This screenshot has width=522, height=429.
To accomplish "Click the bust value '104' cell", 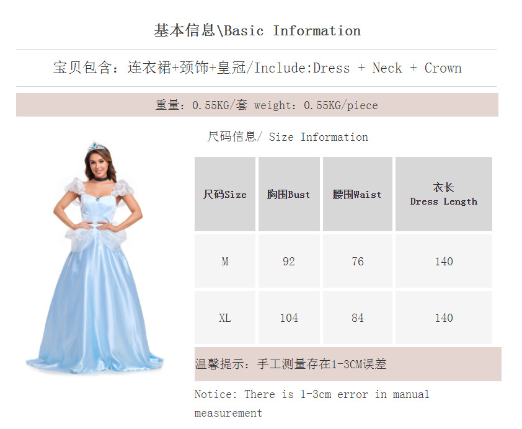I will (289, 317).
